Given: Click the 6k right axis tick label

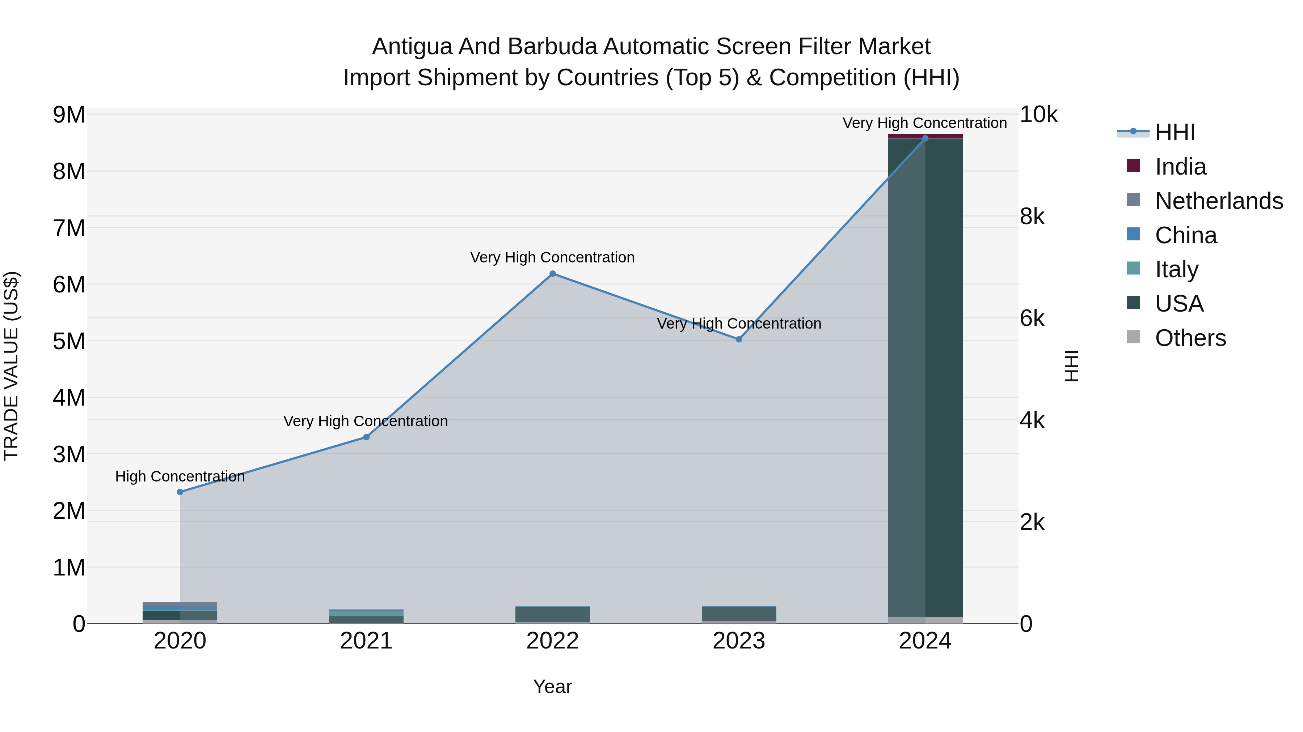Looking at the screenshot, I should point(1032,318).
